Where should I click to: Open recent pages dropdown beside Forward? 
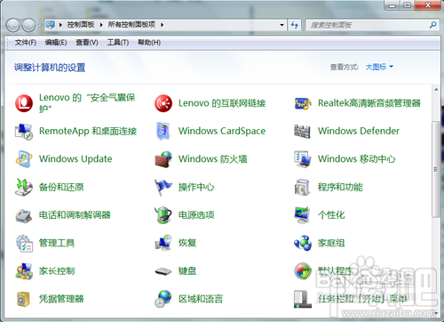click(40, 25)
